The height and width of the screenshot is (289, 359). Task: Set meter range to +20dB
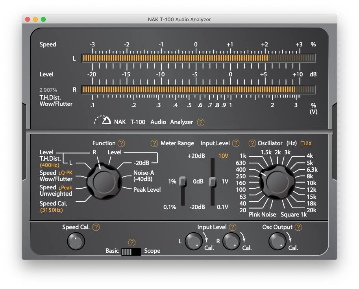[x=196, y=156]
